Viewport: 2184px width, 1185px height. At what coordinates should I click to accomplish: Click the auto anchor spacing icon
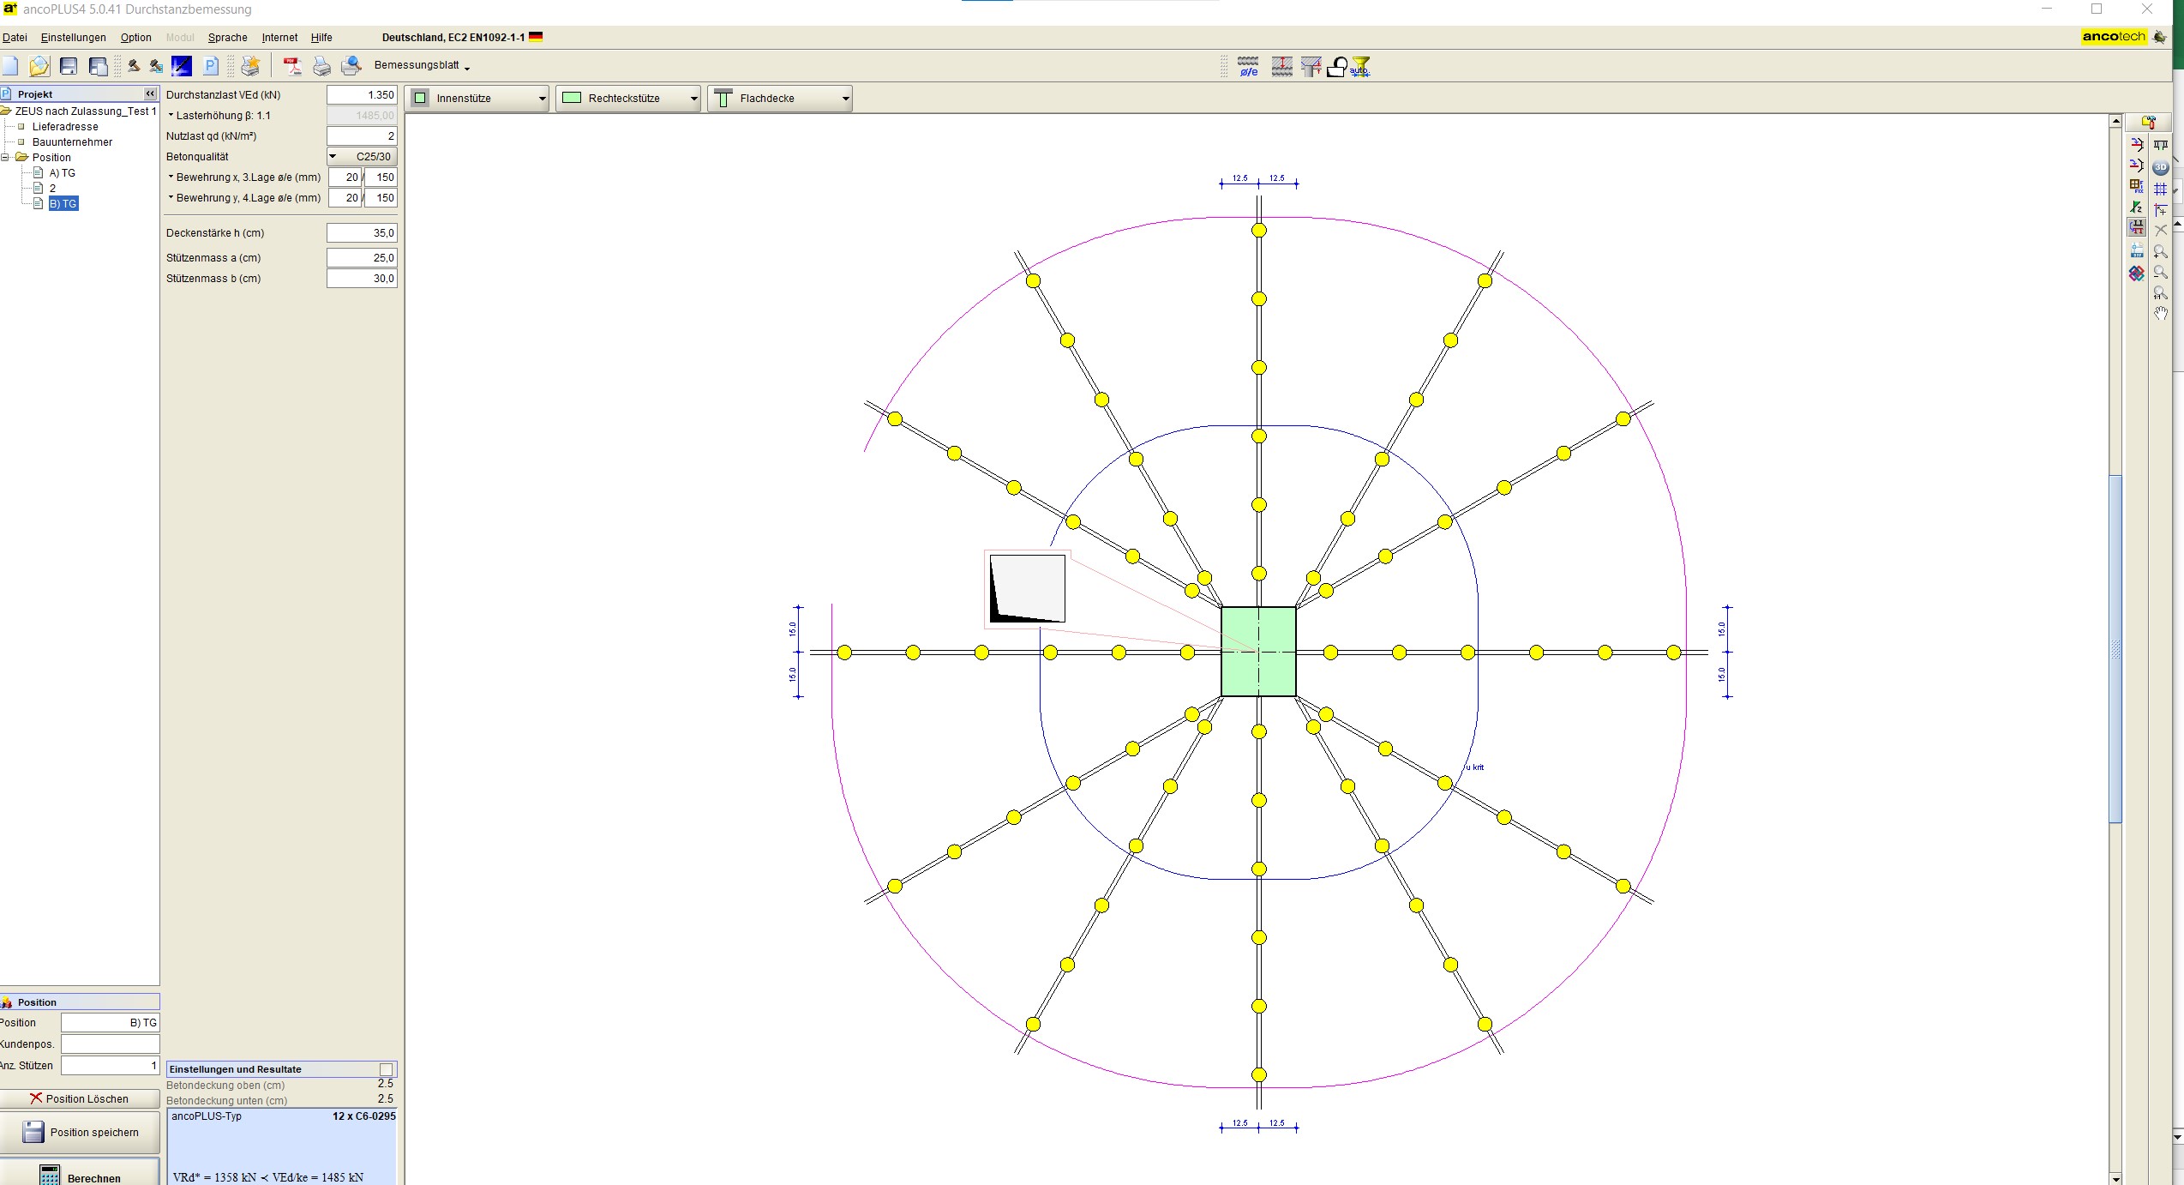coord(1360,66)
